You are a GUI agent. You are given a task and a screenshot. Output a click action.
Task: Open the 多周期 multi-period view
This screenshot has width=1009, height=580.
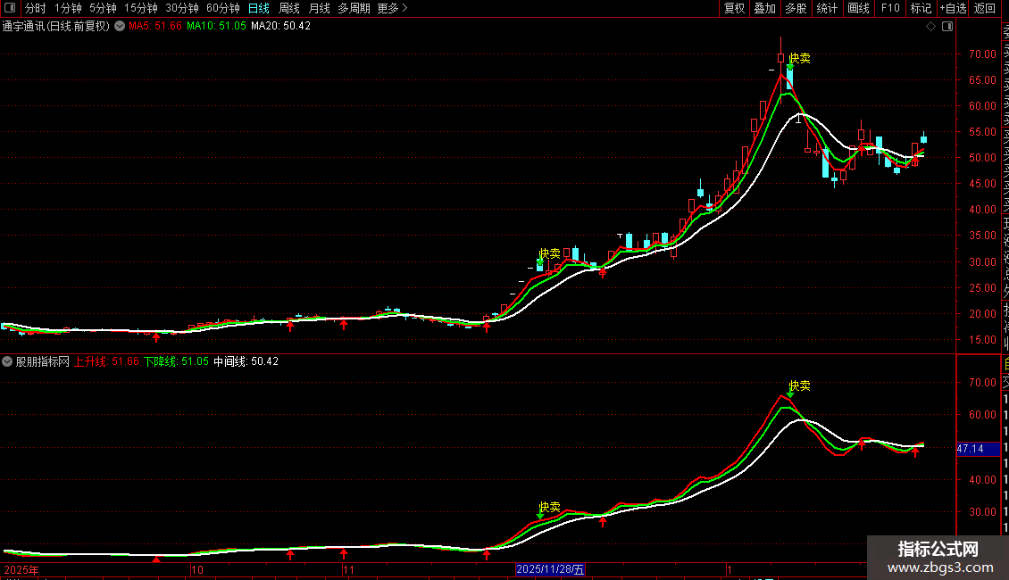click(354, 8)
